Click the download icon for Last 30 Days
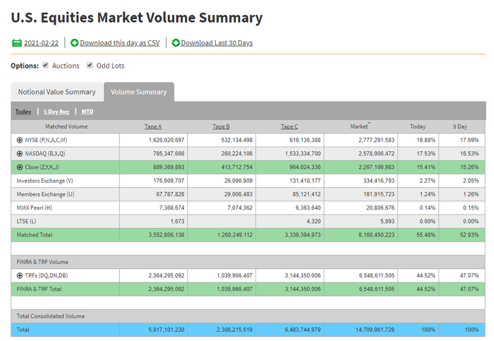This screenshot has height=341, width=494. point(176,43)
